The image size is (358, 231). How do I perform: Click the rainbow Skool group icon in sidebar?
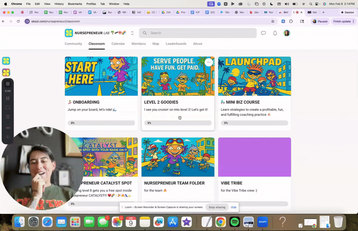pyautogui.click(x=6, y=73)
